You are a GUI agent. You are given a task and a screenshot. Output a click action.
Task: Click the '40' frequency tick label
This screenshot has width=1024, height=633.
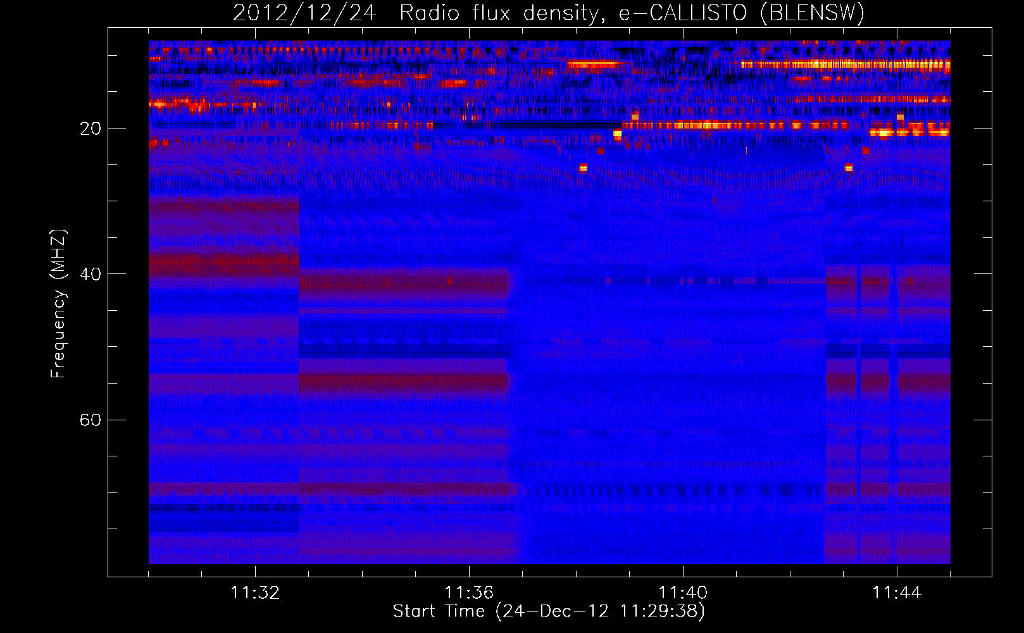click(91, 275)
